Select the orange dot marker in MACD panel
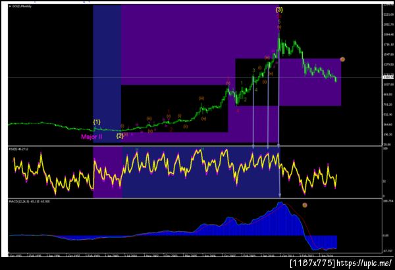The height and width of the screenshot is (270, 395). (305, 205)
